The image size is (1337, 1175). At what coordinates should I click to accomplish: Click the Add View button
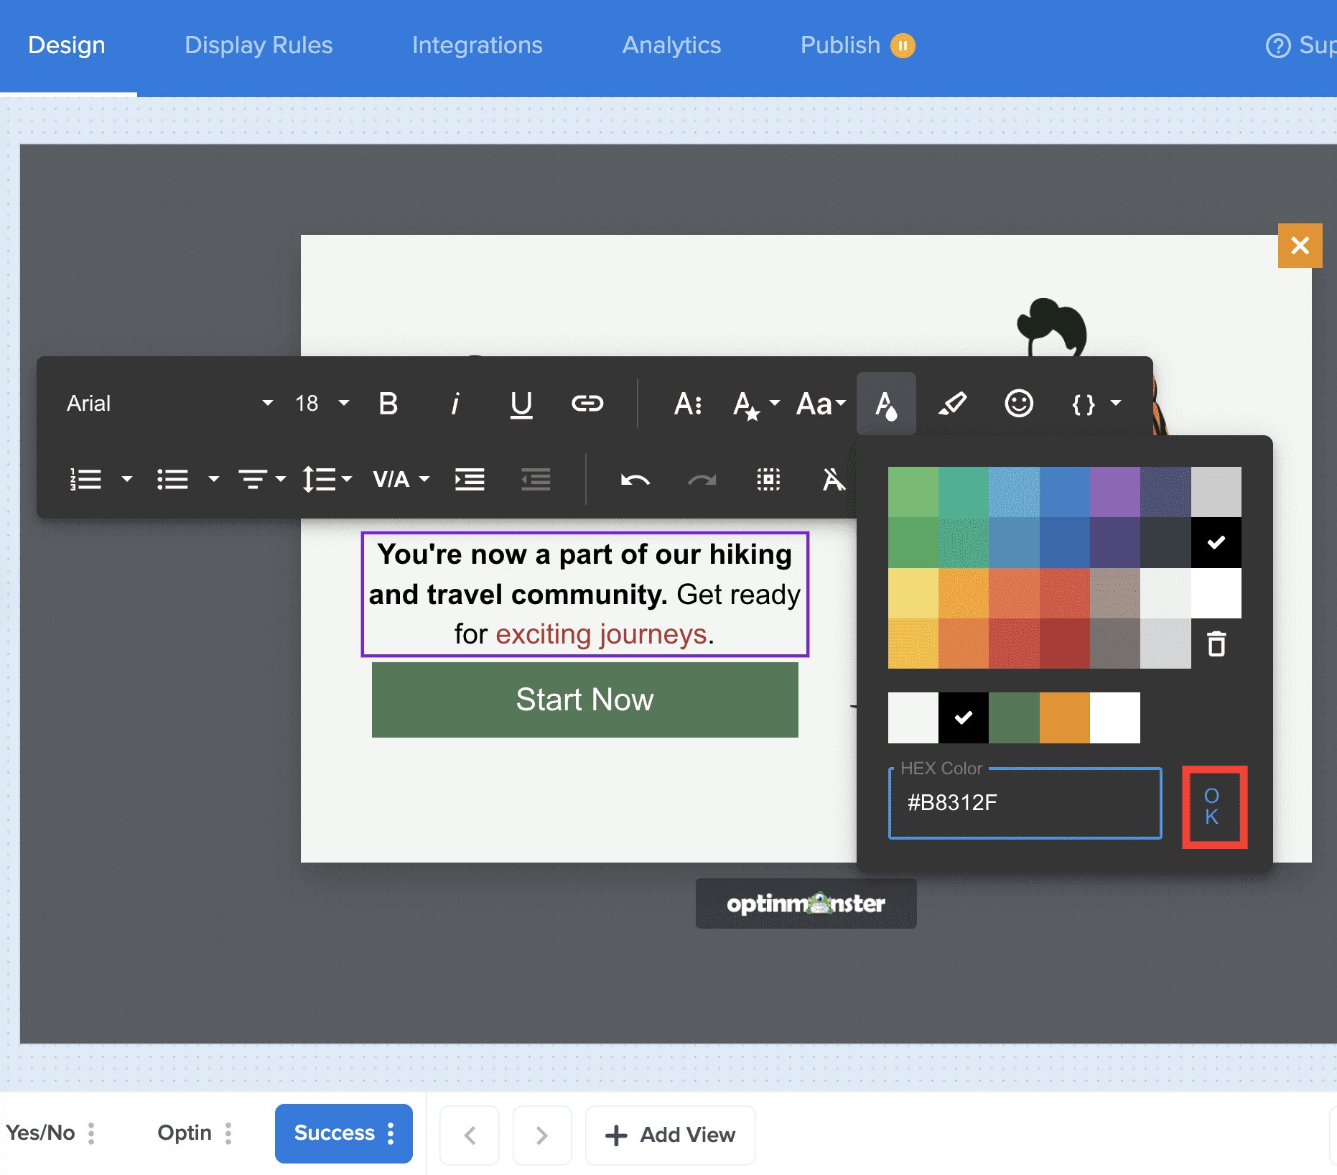(x=670, y=1135)
